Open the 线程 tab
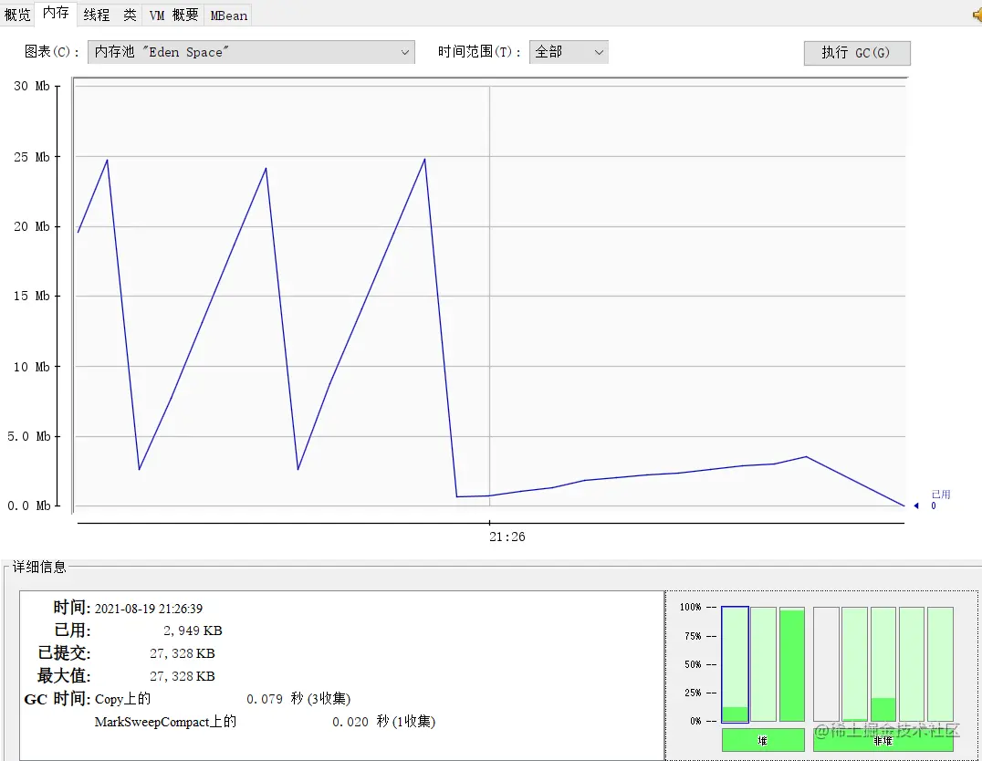The image size is (982, 761). click(x=97, y=15)
